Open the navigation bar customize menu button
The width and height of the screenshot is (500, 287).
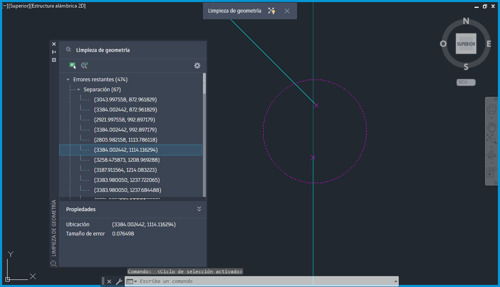pyautogui.click(x=495, y=183)
